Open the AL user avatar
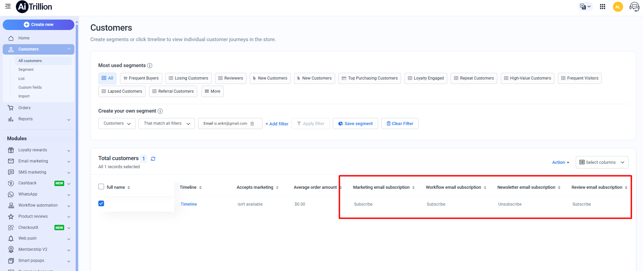The height and width of the screenshot is (271, 643). click(x=618, y=7)
